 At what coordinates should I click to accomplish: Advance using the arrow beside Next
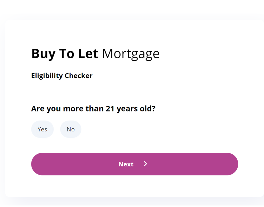(x=146, y=164)
